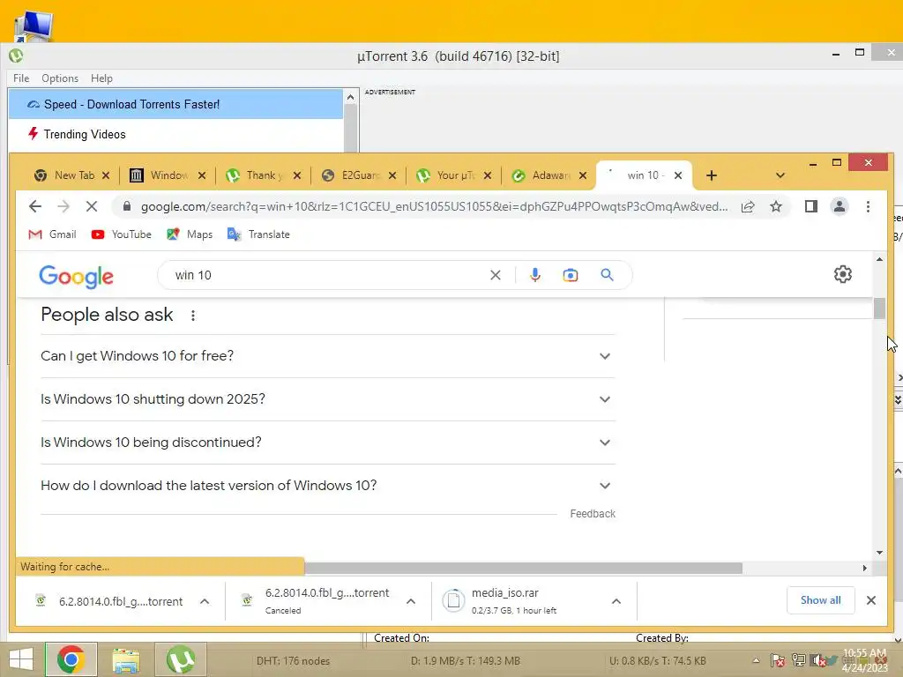Open the uTorrent File menu
The width and height of the screenshot is (903, 677).
pyautogui.click(x=21, y=78)
